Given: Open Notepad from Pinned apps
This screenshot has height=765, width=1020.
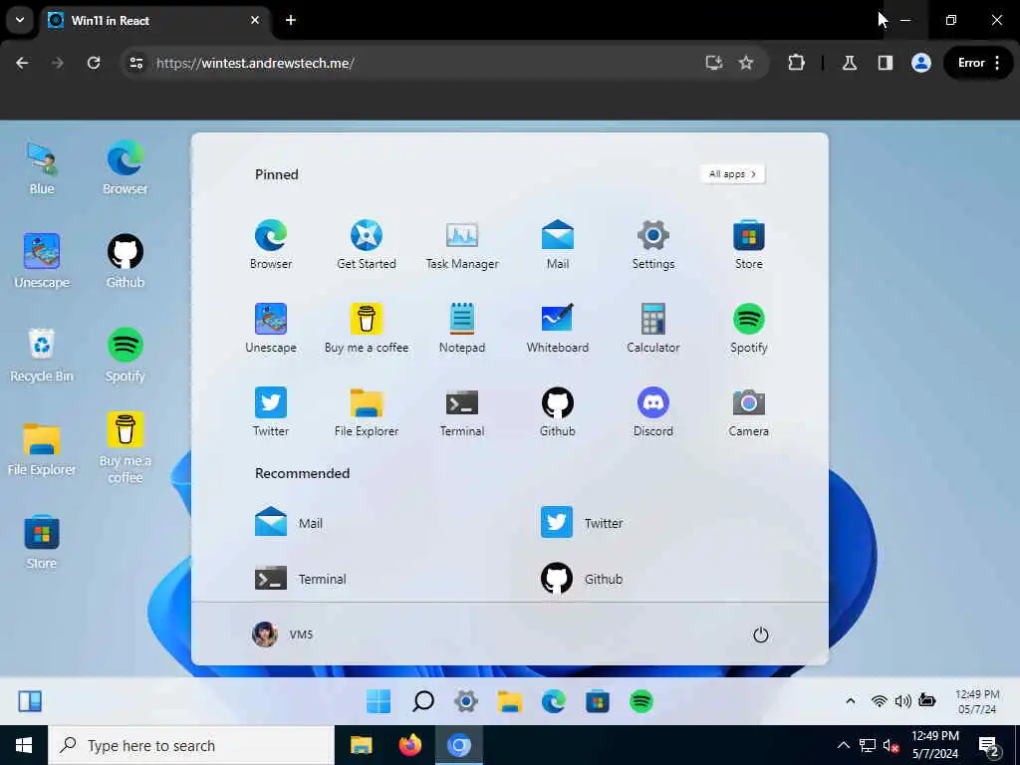Looking at the screenshot, I should coord(462,329).
